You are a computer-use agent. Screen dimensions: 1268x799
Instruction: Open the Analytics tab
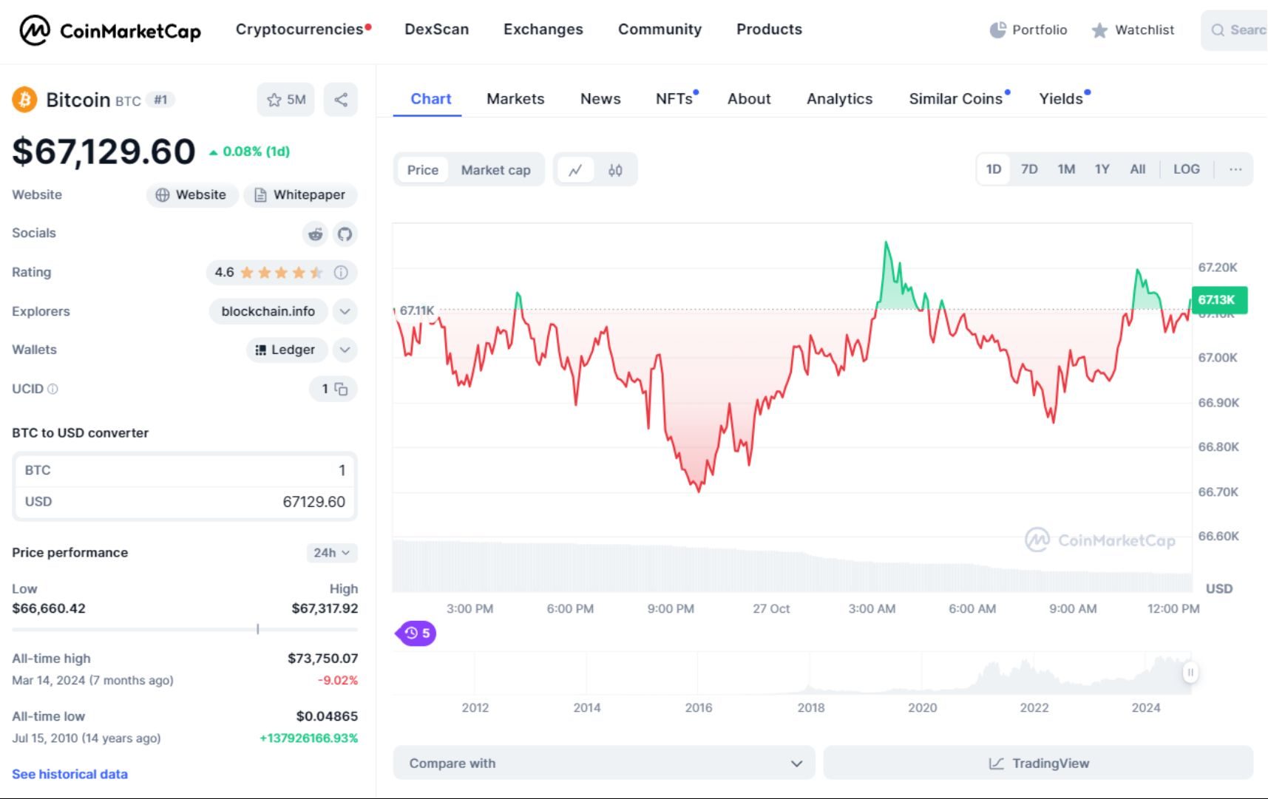(839, 98)
